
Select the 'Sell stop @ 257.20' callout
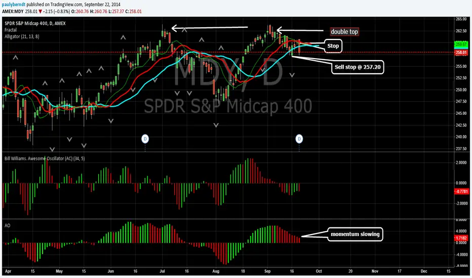(358, 67)
